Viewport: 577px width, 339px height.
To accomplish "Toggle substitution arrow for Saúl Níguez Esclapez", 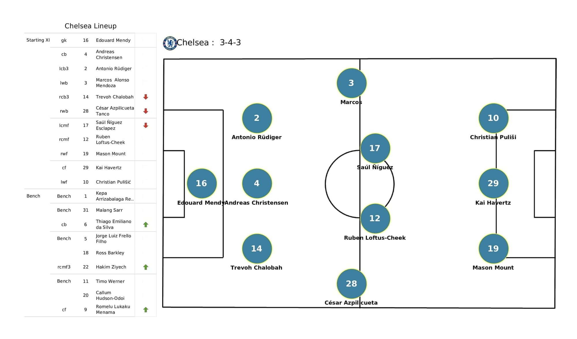I will coord(146,125).
